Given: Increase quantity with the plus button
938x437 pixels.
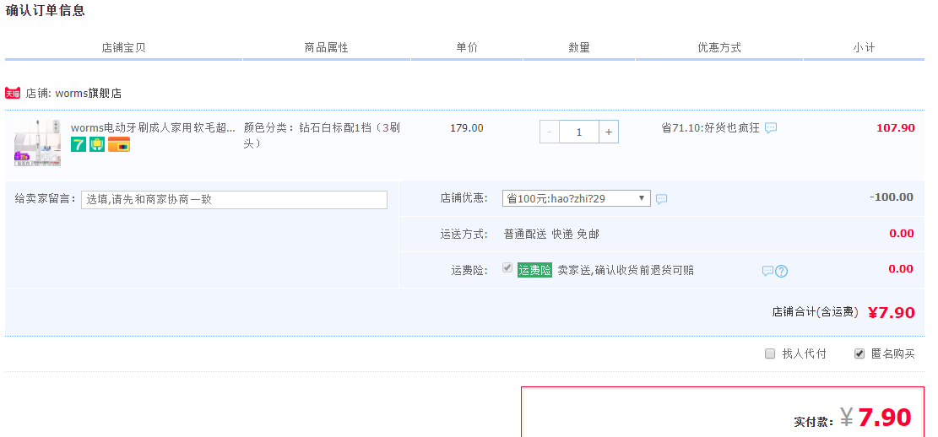Looking at the screenshot, I should pos(609,132).
